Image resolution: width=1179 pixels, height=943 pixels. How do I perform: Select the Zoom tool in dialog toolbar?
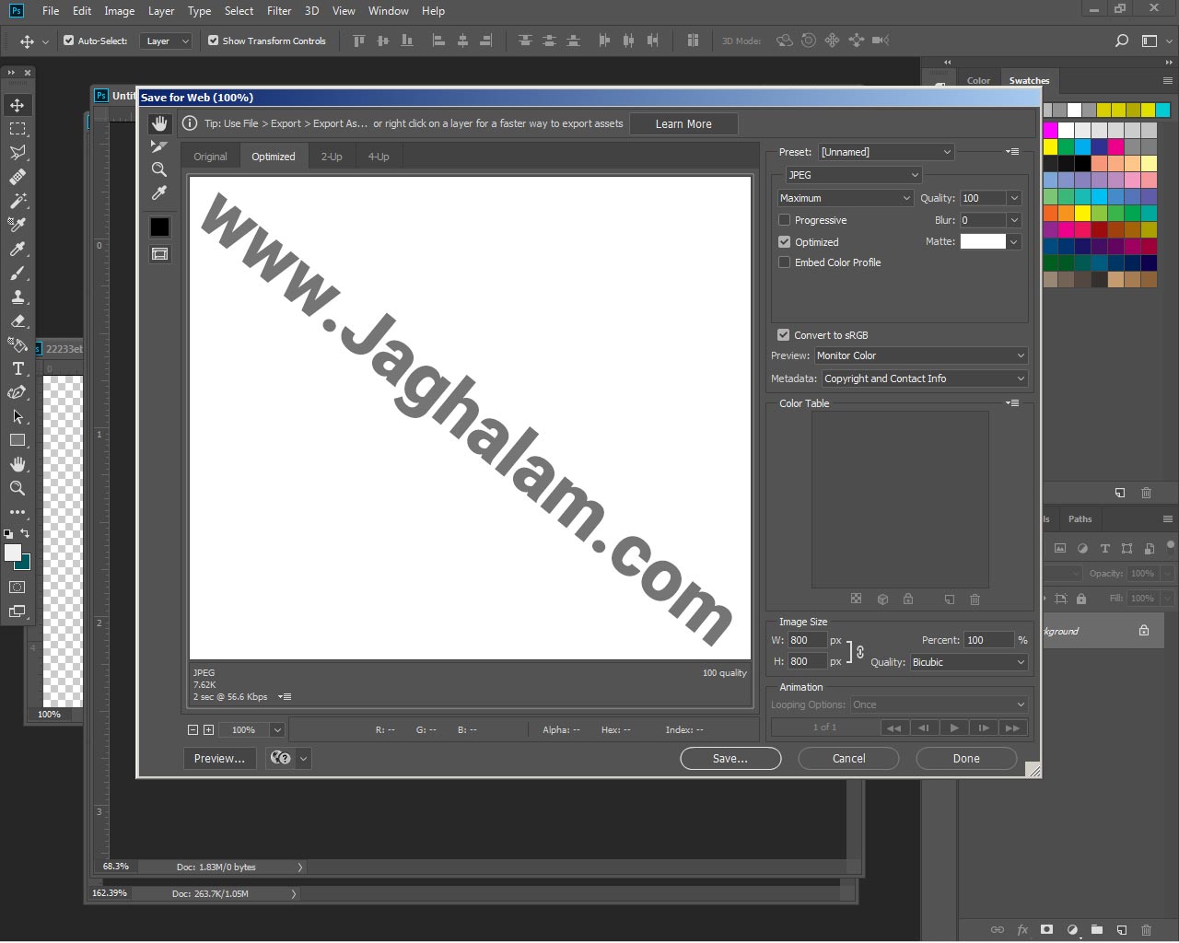tap(159, 169)
